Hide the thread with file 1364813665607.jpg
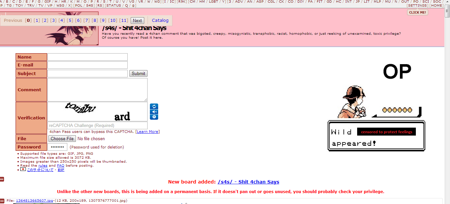Screen dimensions: 450x204 2,201
